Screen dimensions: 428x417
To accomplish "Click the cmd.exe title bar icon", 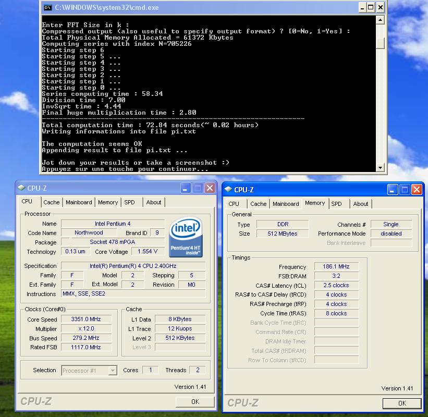I will point(47,8).
